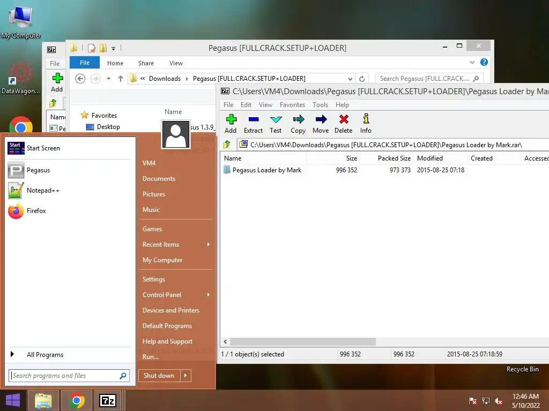Launch Firefox from Start menu
Screen dimensions: 549x411
[69, 211]
